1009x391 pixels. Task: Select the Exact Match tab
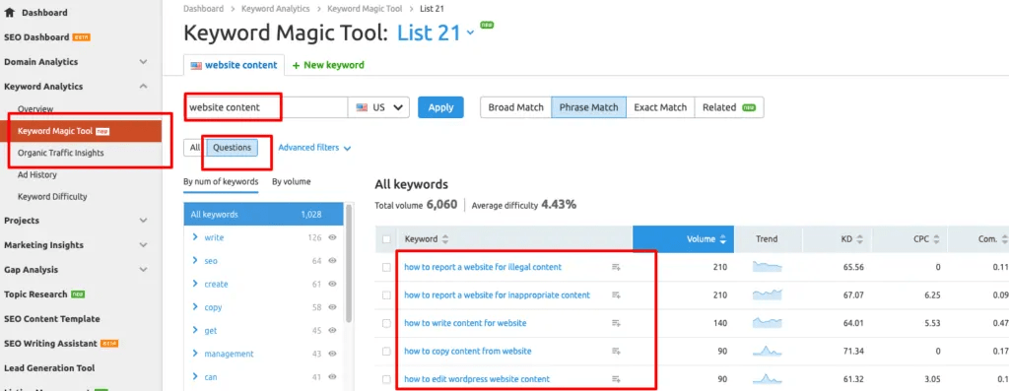660,107
